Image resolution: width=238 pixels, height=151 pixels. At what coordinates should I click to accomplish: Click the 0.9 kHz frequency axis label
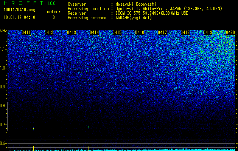click(x=3, y=87)
